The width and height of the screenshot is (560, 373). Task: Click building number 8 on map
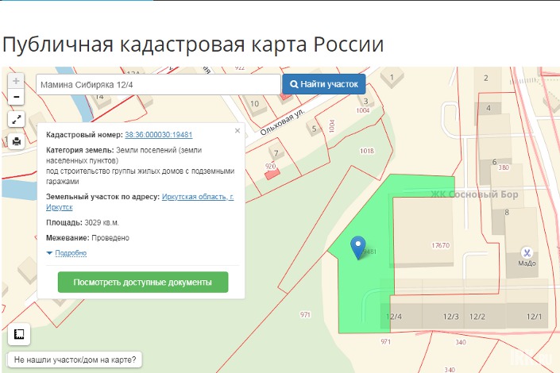pyautogui.click(x=507, y=213)
